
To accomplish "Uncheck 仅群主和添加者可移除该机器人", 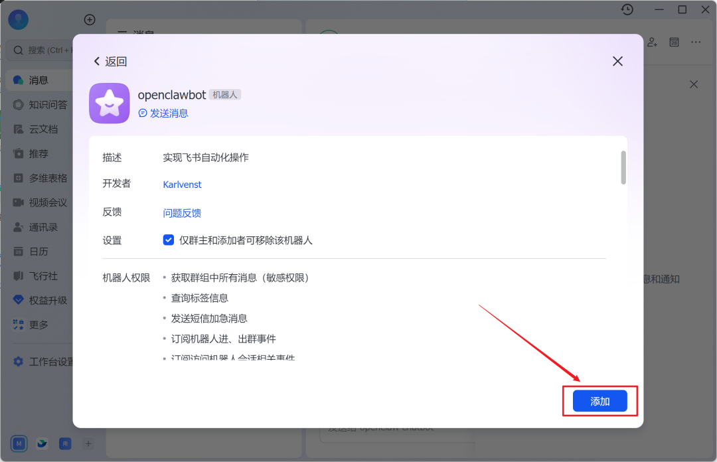I will [x=169, y=240].
